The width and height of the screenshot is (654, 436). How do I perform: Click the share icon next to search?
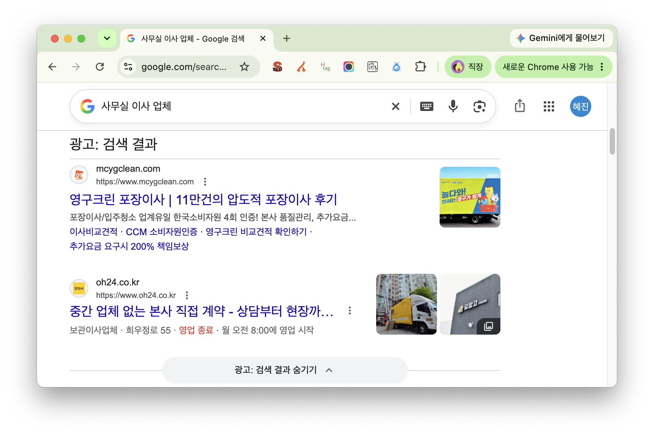[x=520, y=106]
